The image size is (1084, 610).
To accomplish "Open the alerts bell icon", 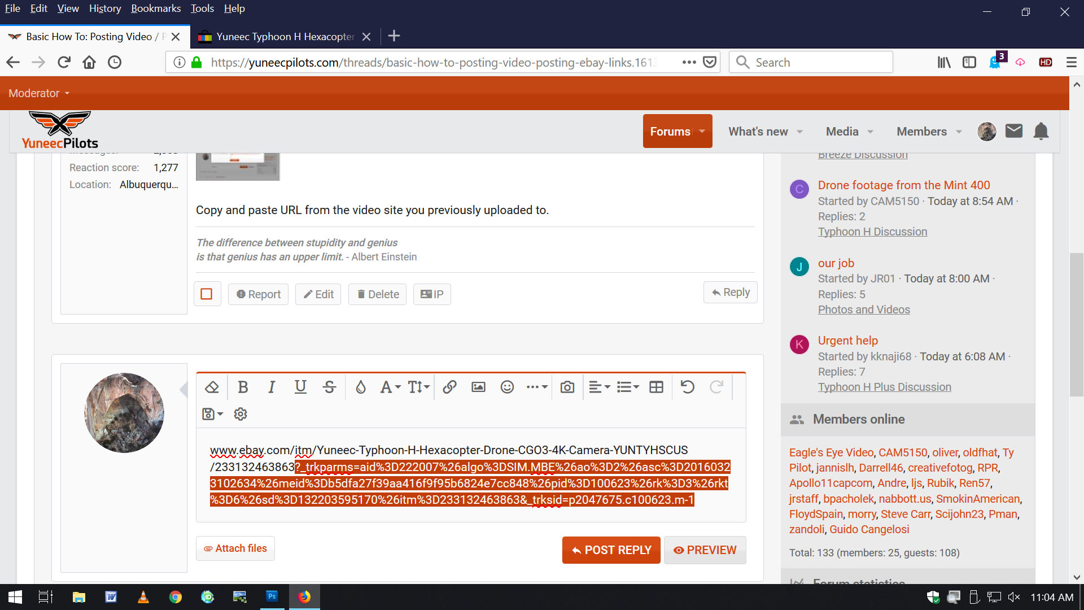I will pyautogui.click(x=1041, y=131).
